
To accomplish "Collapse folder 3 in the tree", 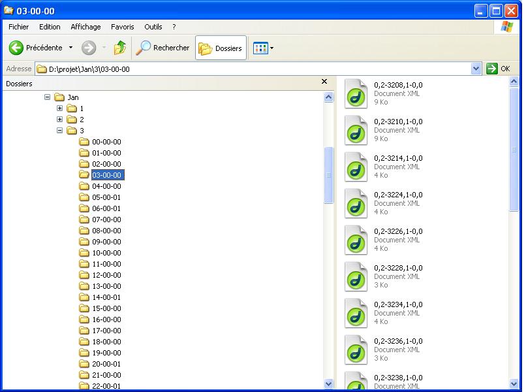I will pyautogui.click(x=59, y=130).
